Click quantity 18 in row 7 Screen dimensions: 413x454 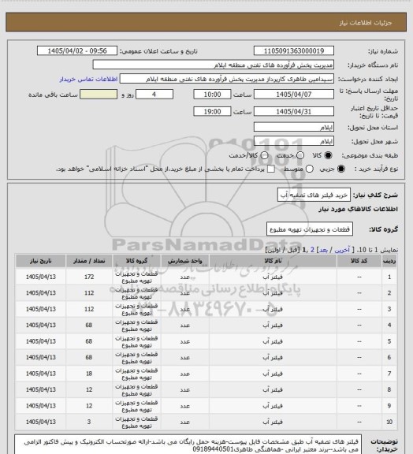(89, 374)
